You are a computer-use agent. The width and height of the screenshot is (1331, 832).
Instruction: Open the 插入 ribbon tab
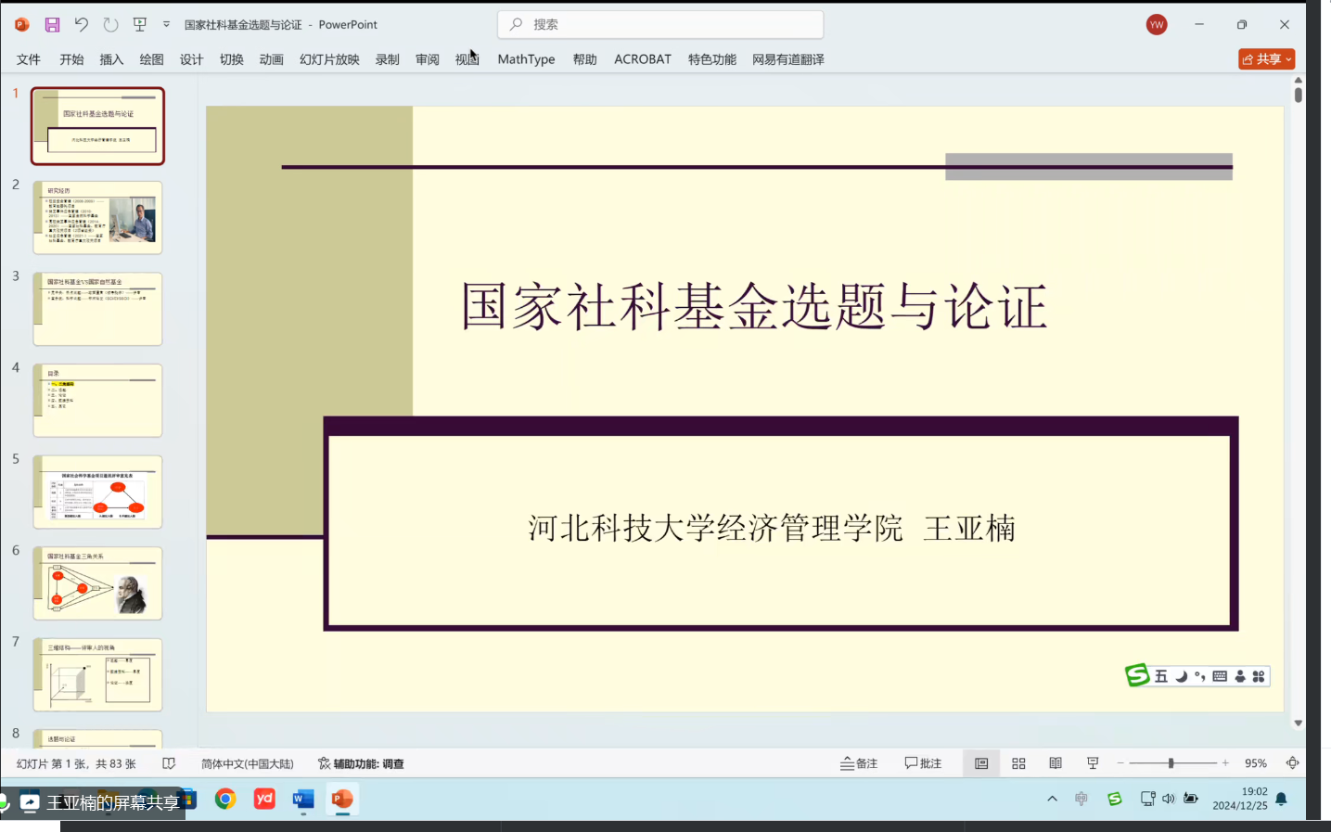point(111,59)
